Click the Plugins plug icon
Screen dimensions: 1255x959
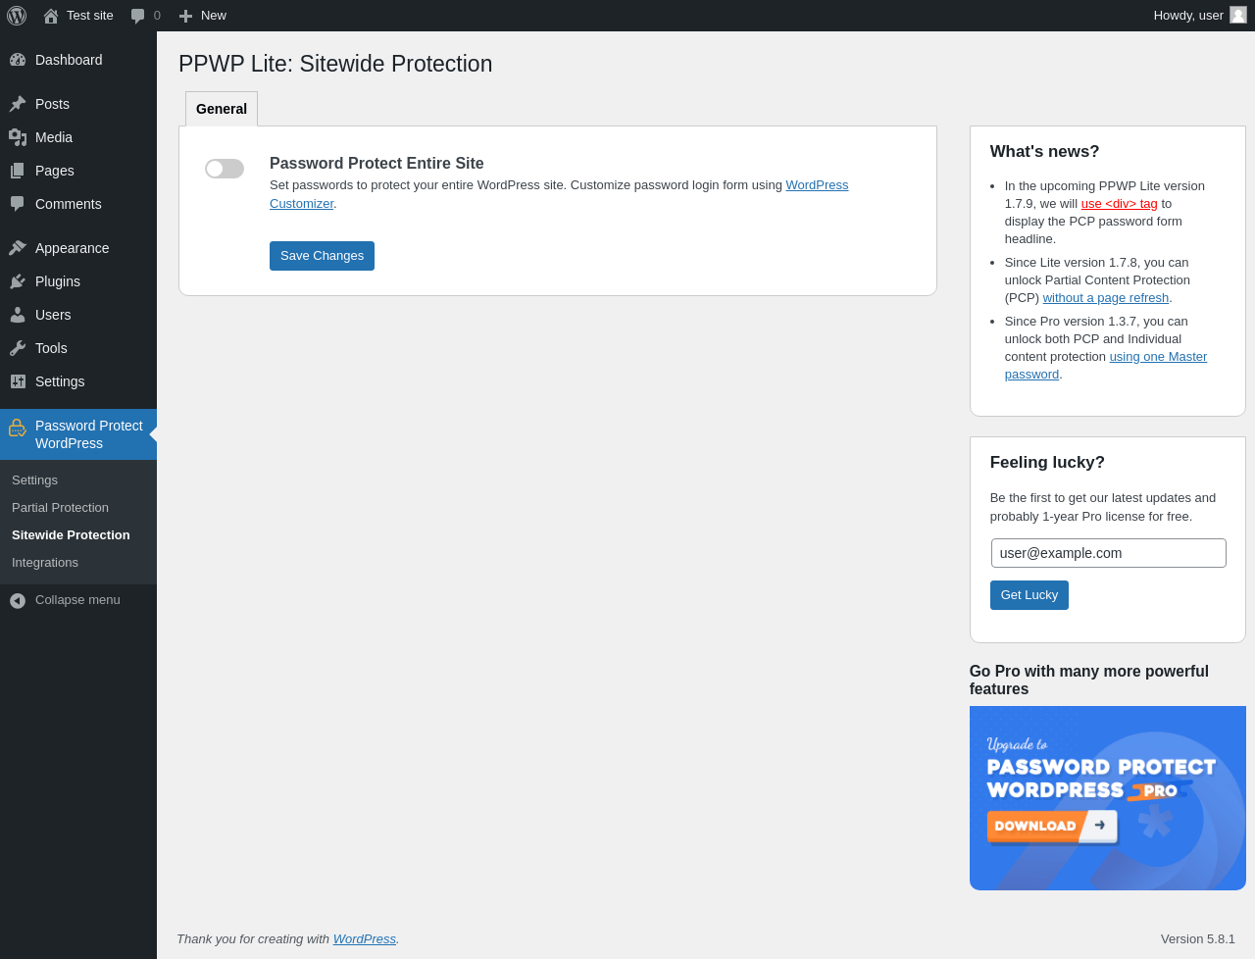coord(18,281)
